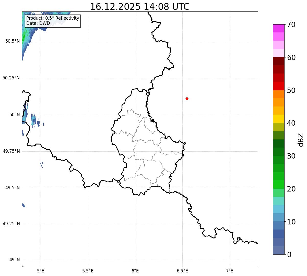Click the 6°E longitude label
307x276 pixels.
click(135, 271)
